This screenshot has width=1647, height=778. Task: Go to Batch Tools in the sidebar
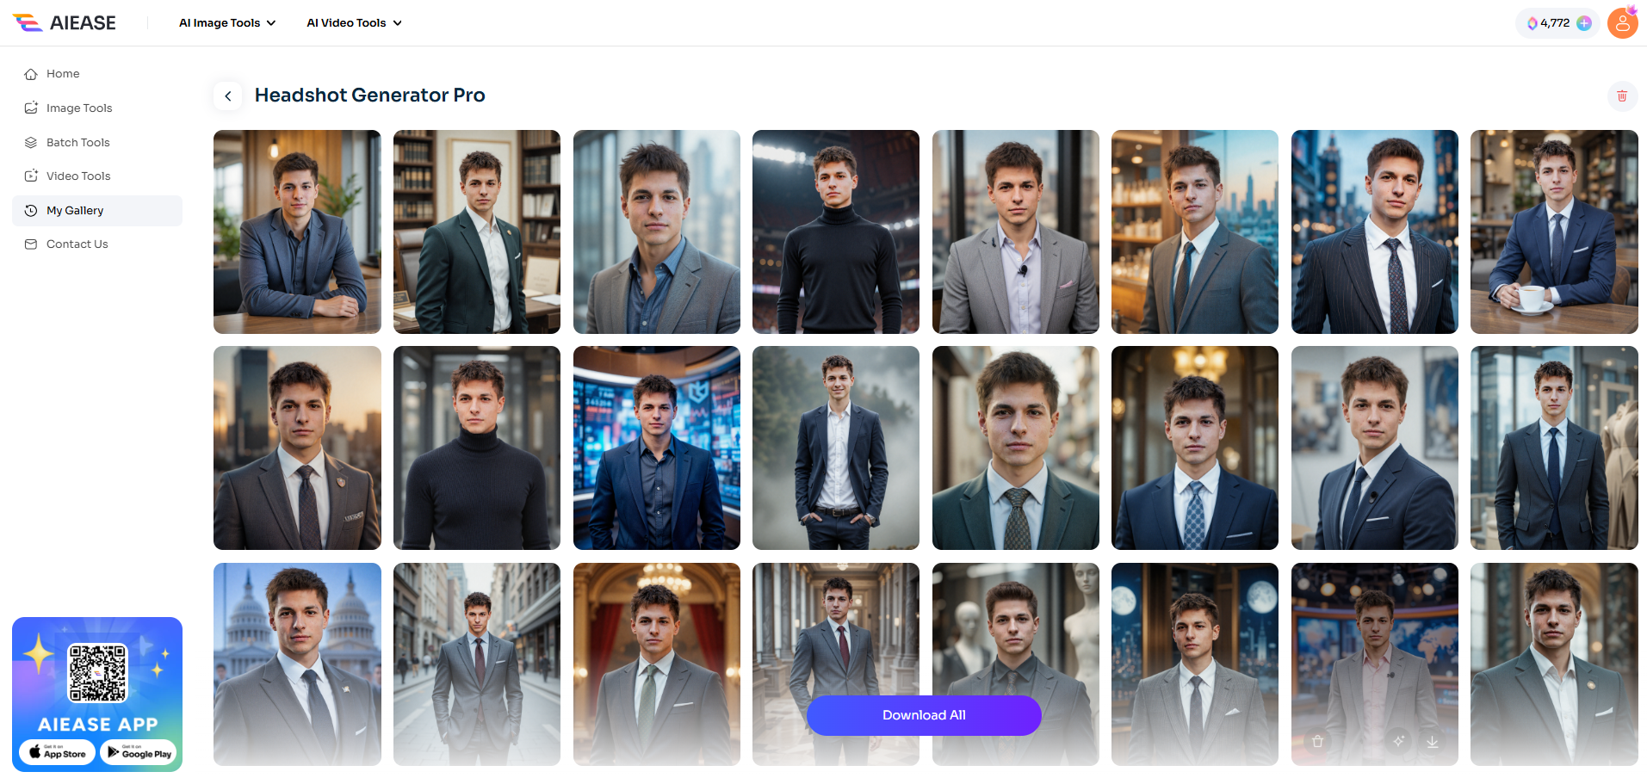[77, 143]
